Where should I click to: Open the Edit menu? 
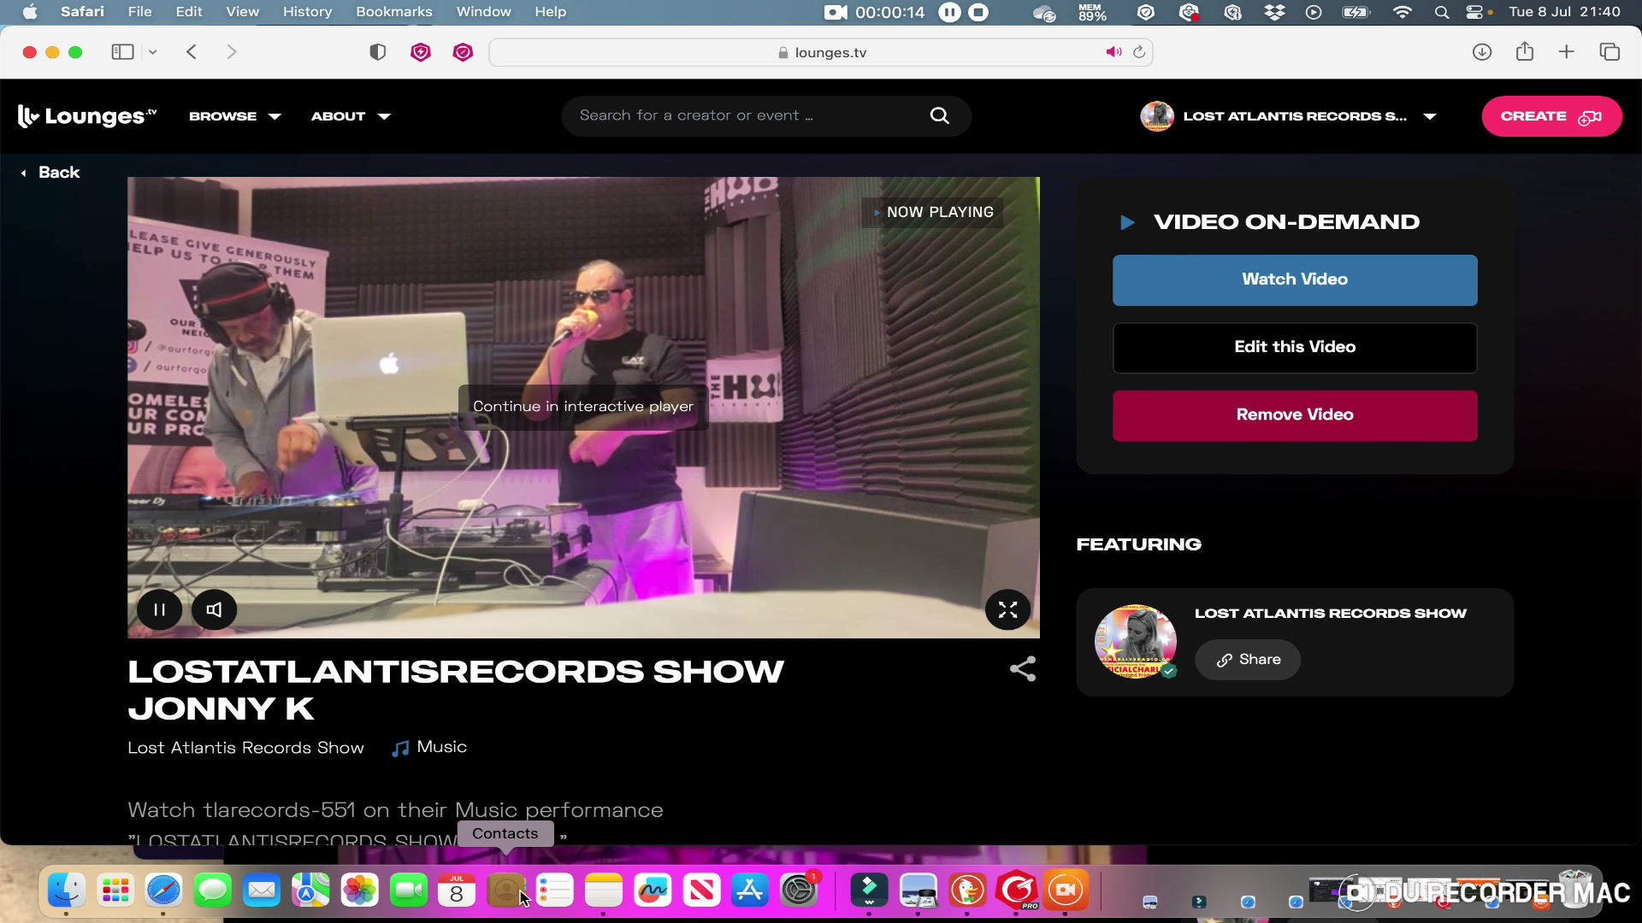click(x=189, y=12)
